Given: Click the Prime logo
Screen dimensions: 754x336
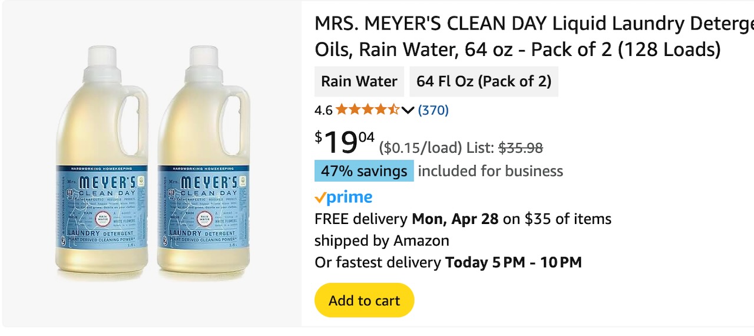Looking at the screenshot, I should [x=343, y=197].
